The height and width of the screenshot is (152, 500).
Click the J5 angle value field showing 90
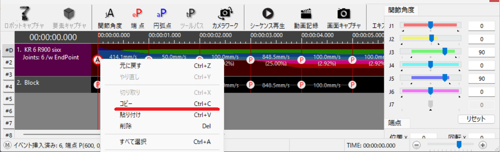(x=481, y=79)
